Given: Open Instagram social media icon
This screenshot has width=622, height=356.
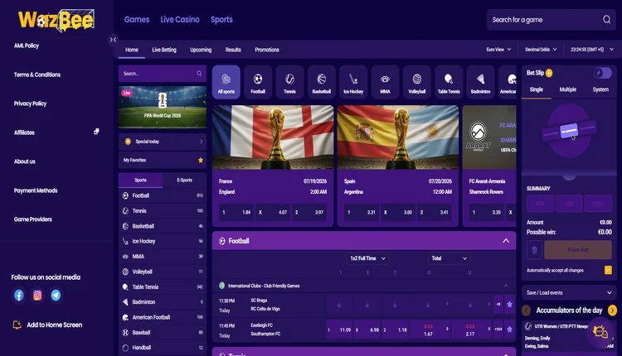Looking at the screenshot, I should [37, 296].
